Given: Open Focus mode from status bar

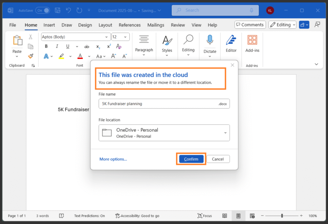Looking at the screenshot, I should coord(205,216).
